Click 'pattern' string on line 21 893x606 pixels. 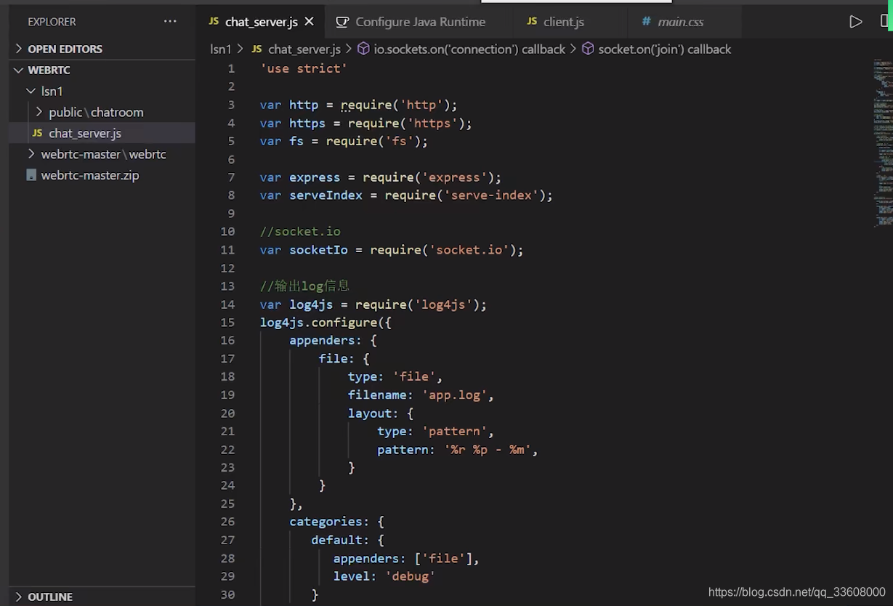pyautogui.click(x=454, y=432)
